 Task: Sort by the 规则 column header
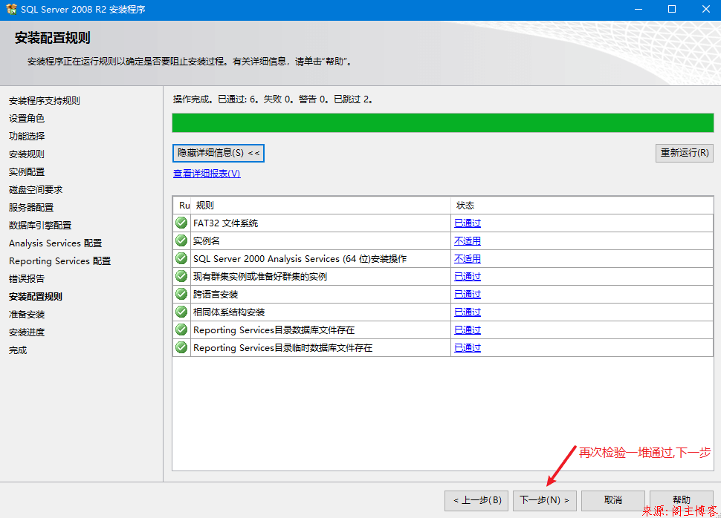[321, 206]
